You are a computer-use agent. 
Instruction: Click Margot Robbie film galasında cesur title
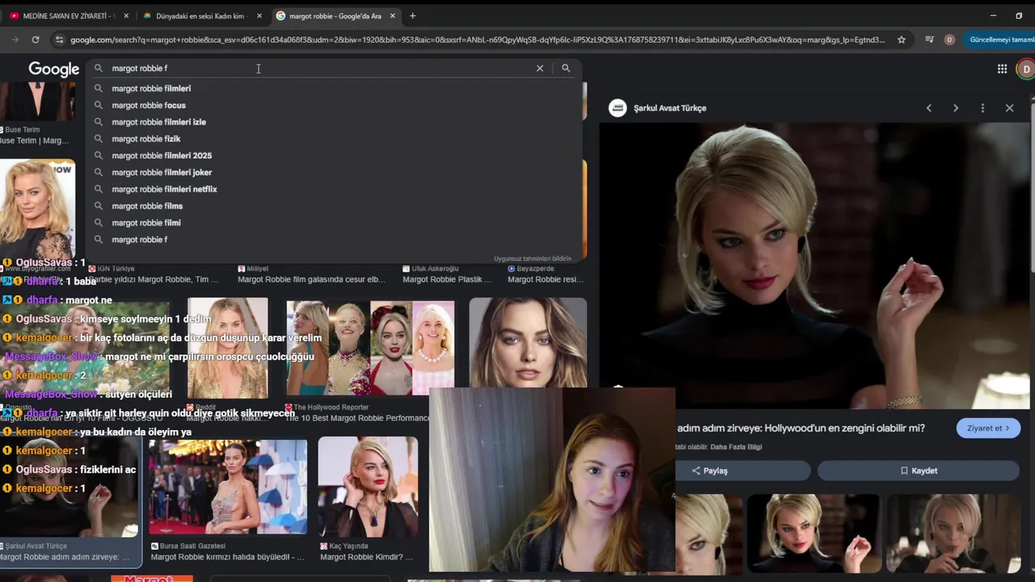[x=311, y=280]
